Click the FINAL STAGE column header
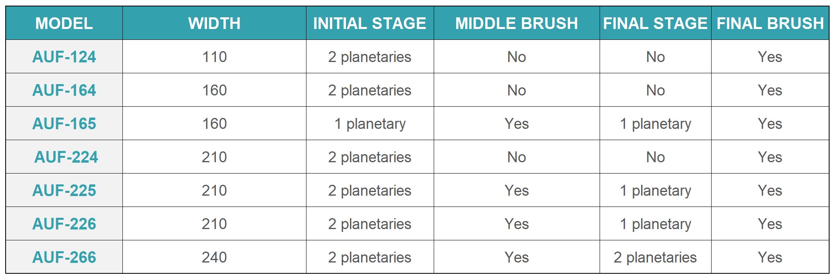 click(x=655, y=23)
